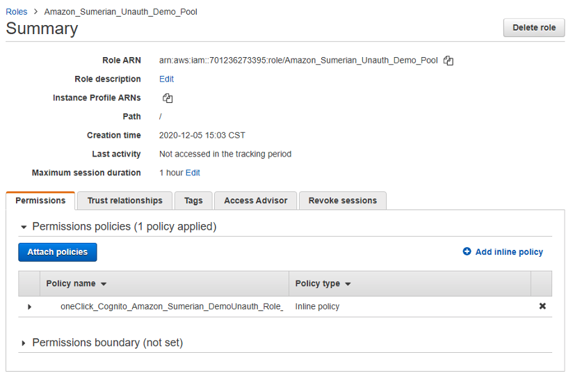The image size is (573, 380).
Task: Edit the Maximum session duration
Action: [193, 173]
